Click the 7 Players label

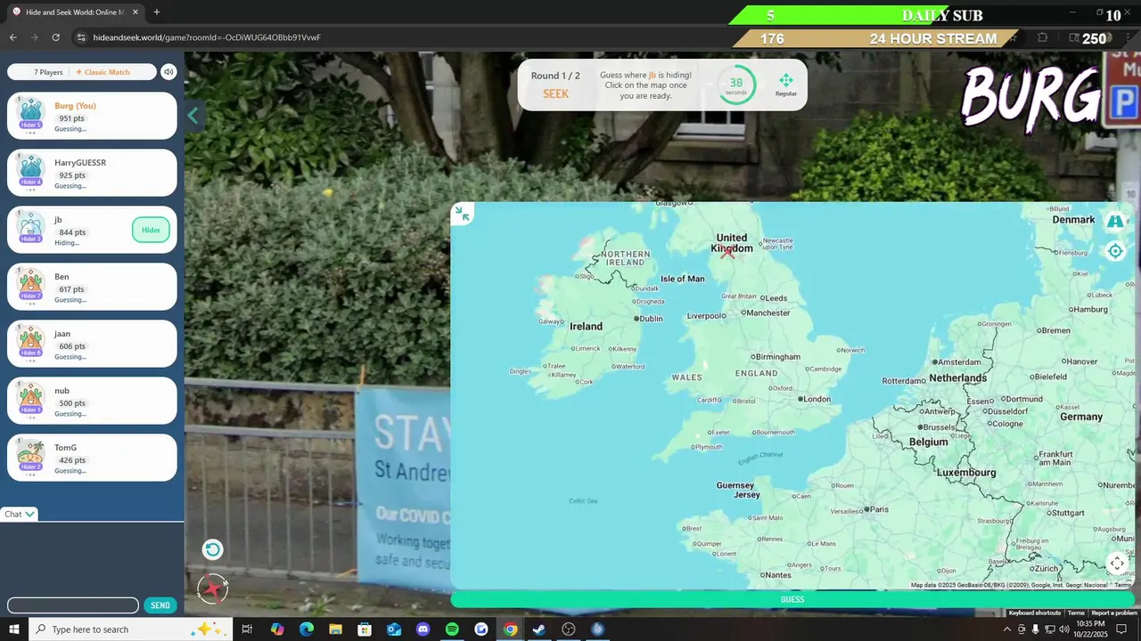[48, 72]
